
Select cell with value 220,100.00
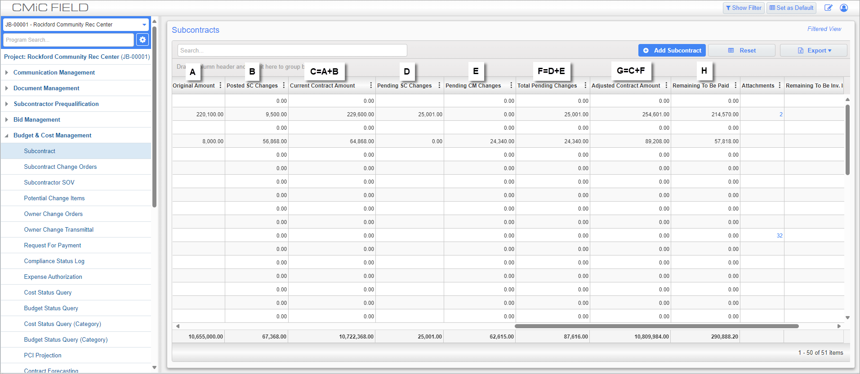(x=198, y=114)
